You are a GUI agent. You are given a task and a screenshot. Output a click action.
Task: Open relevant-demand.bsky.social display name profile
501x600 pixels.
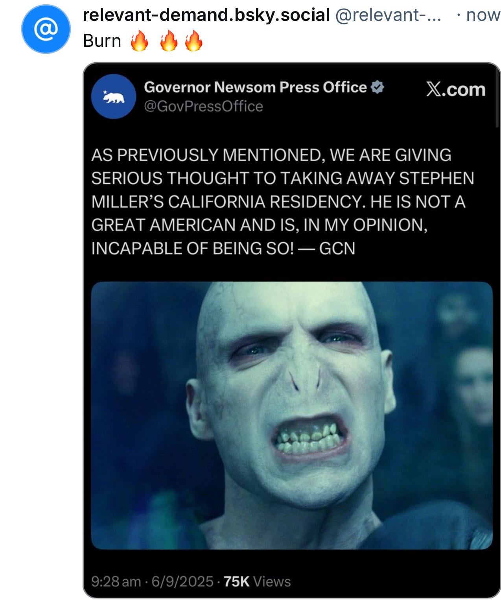(206, 15)
